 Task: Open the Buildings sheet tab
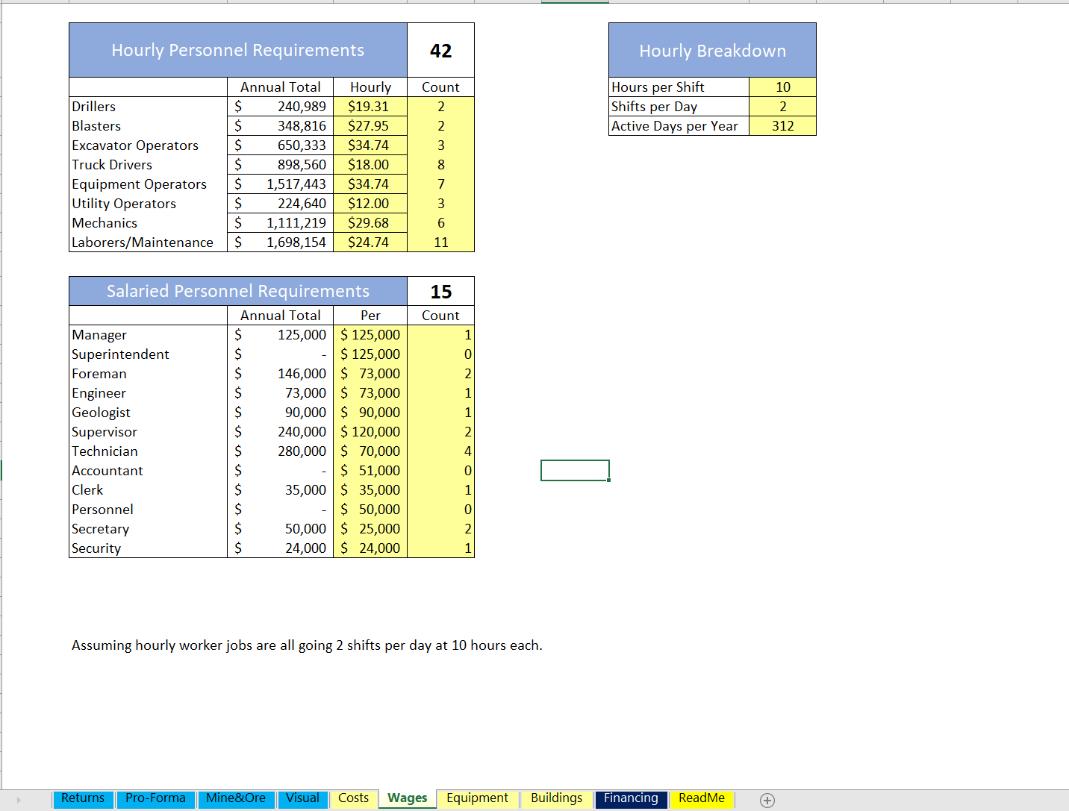pos(556,798)
